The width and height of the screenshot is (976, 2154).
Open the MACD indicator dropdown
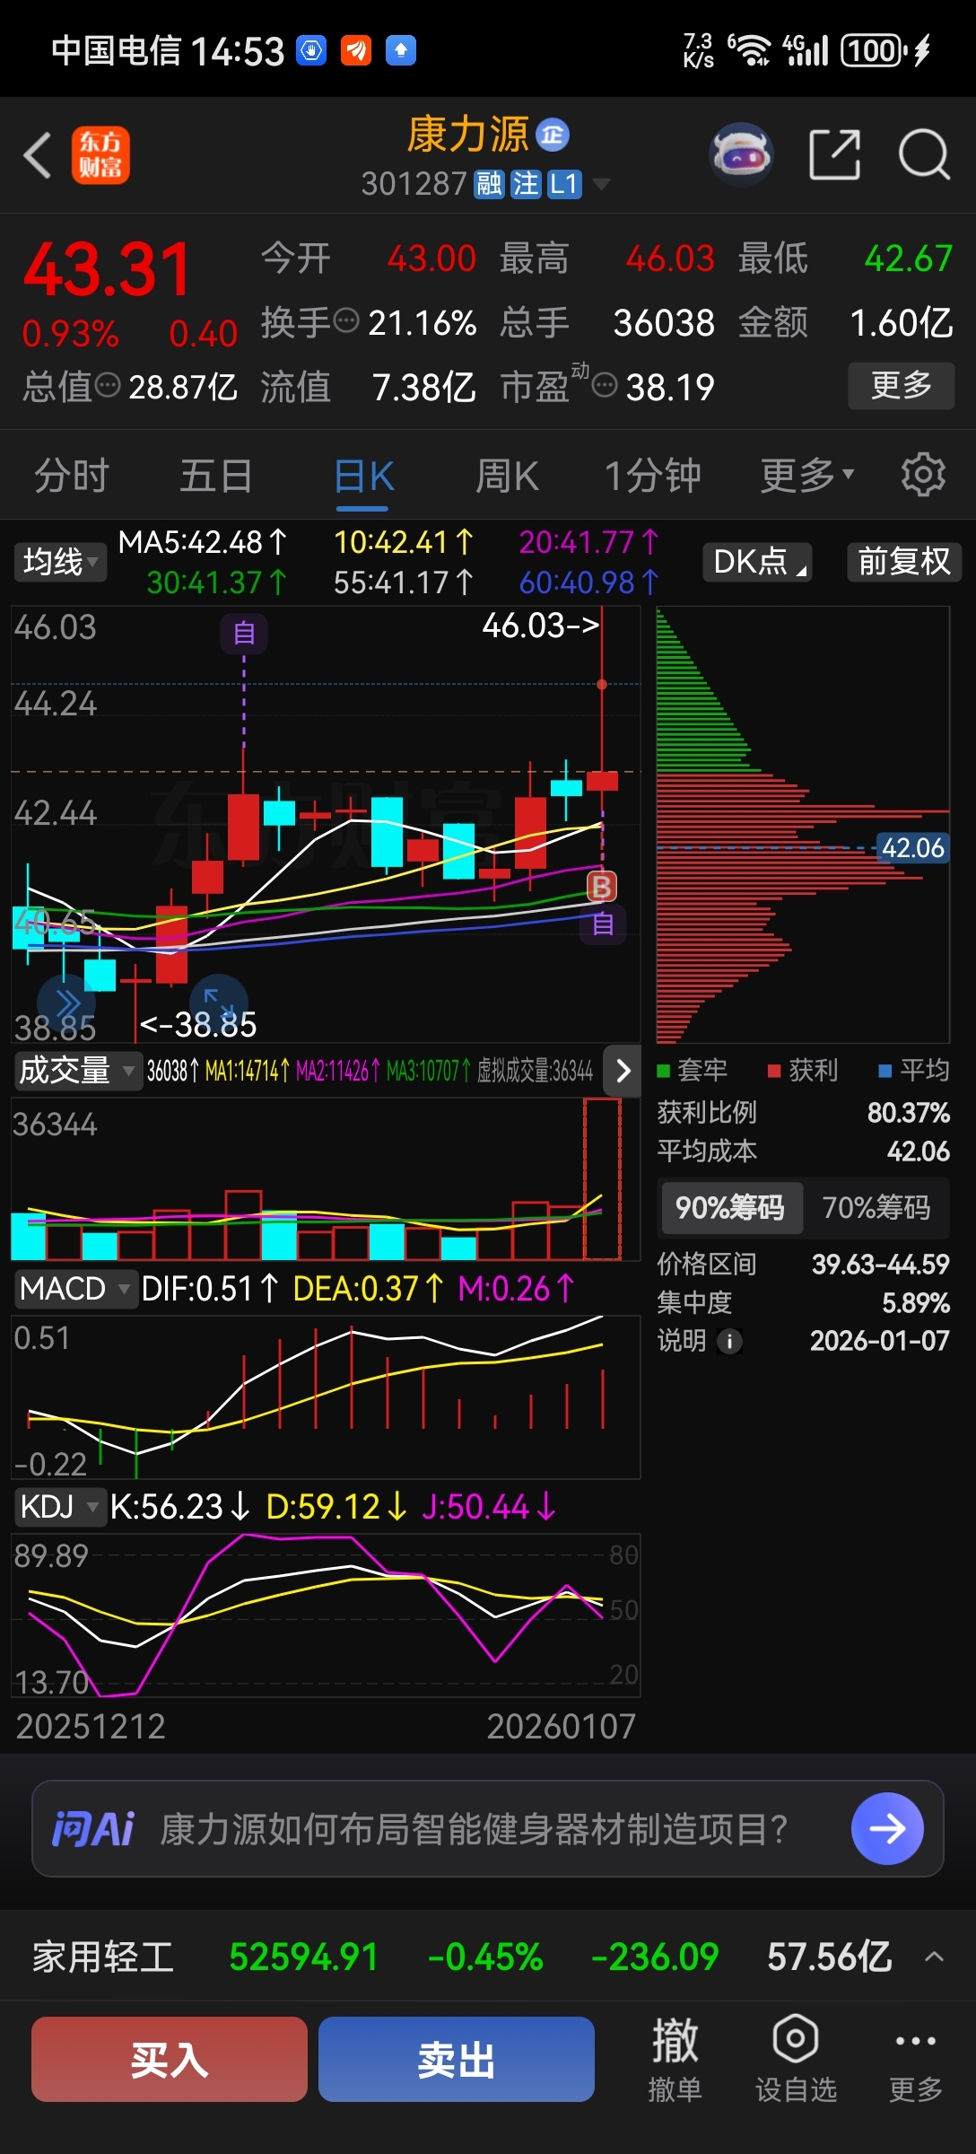tap(75, 1289)
